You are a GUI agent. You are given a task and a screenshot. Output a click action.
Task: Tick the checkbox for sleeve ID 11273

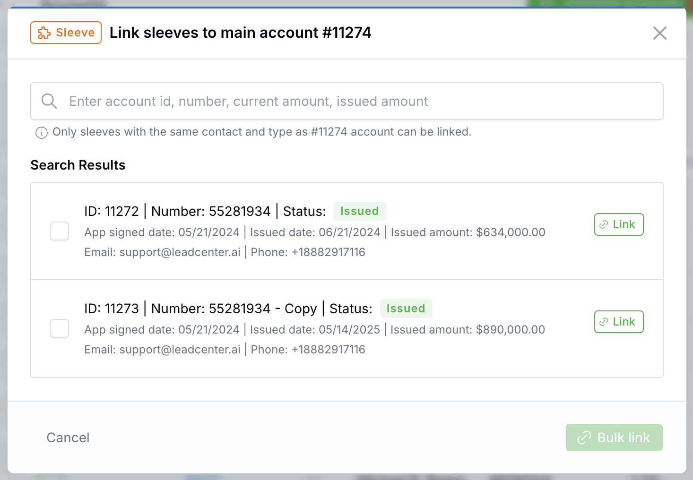pos(60,328)
